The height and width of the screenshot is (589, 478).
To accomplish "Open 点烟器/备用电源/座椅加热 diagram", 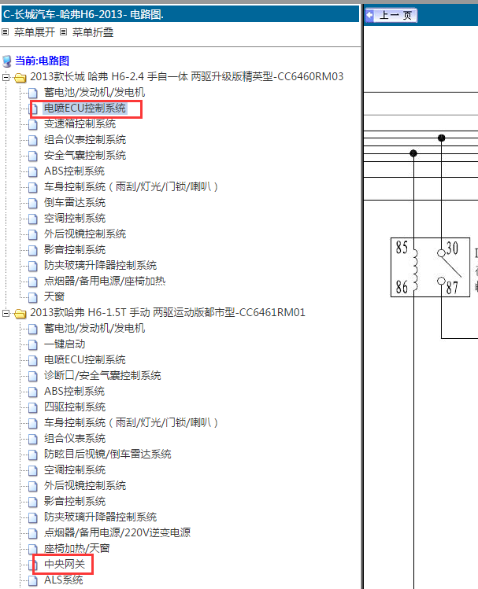I will [x=105, y=282].
